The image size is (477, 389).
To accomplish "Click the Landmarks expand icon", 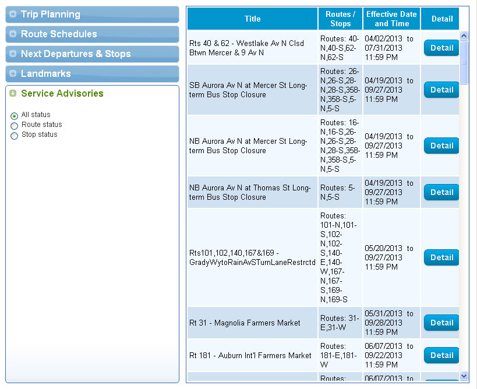I will pyautogui.click(x=13, y=73).
